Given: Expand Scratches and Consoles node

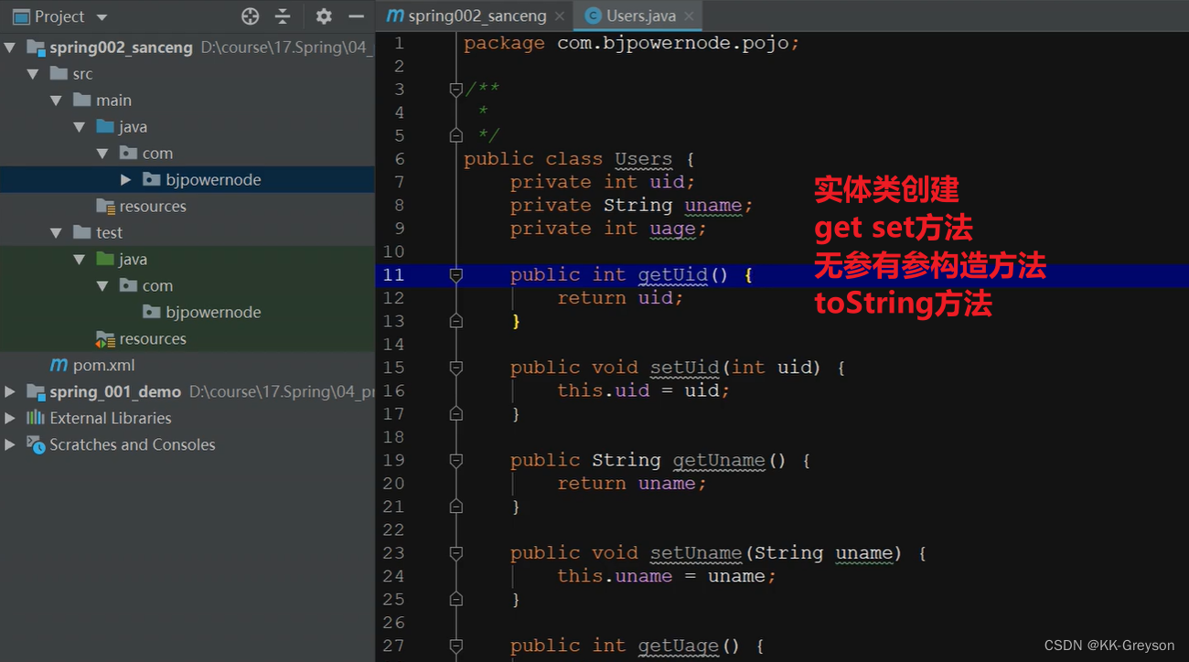Looking at the screenshot, I should point(10,445).
